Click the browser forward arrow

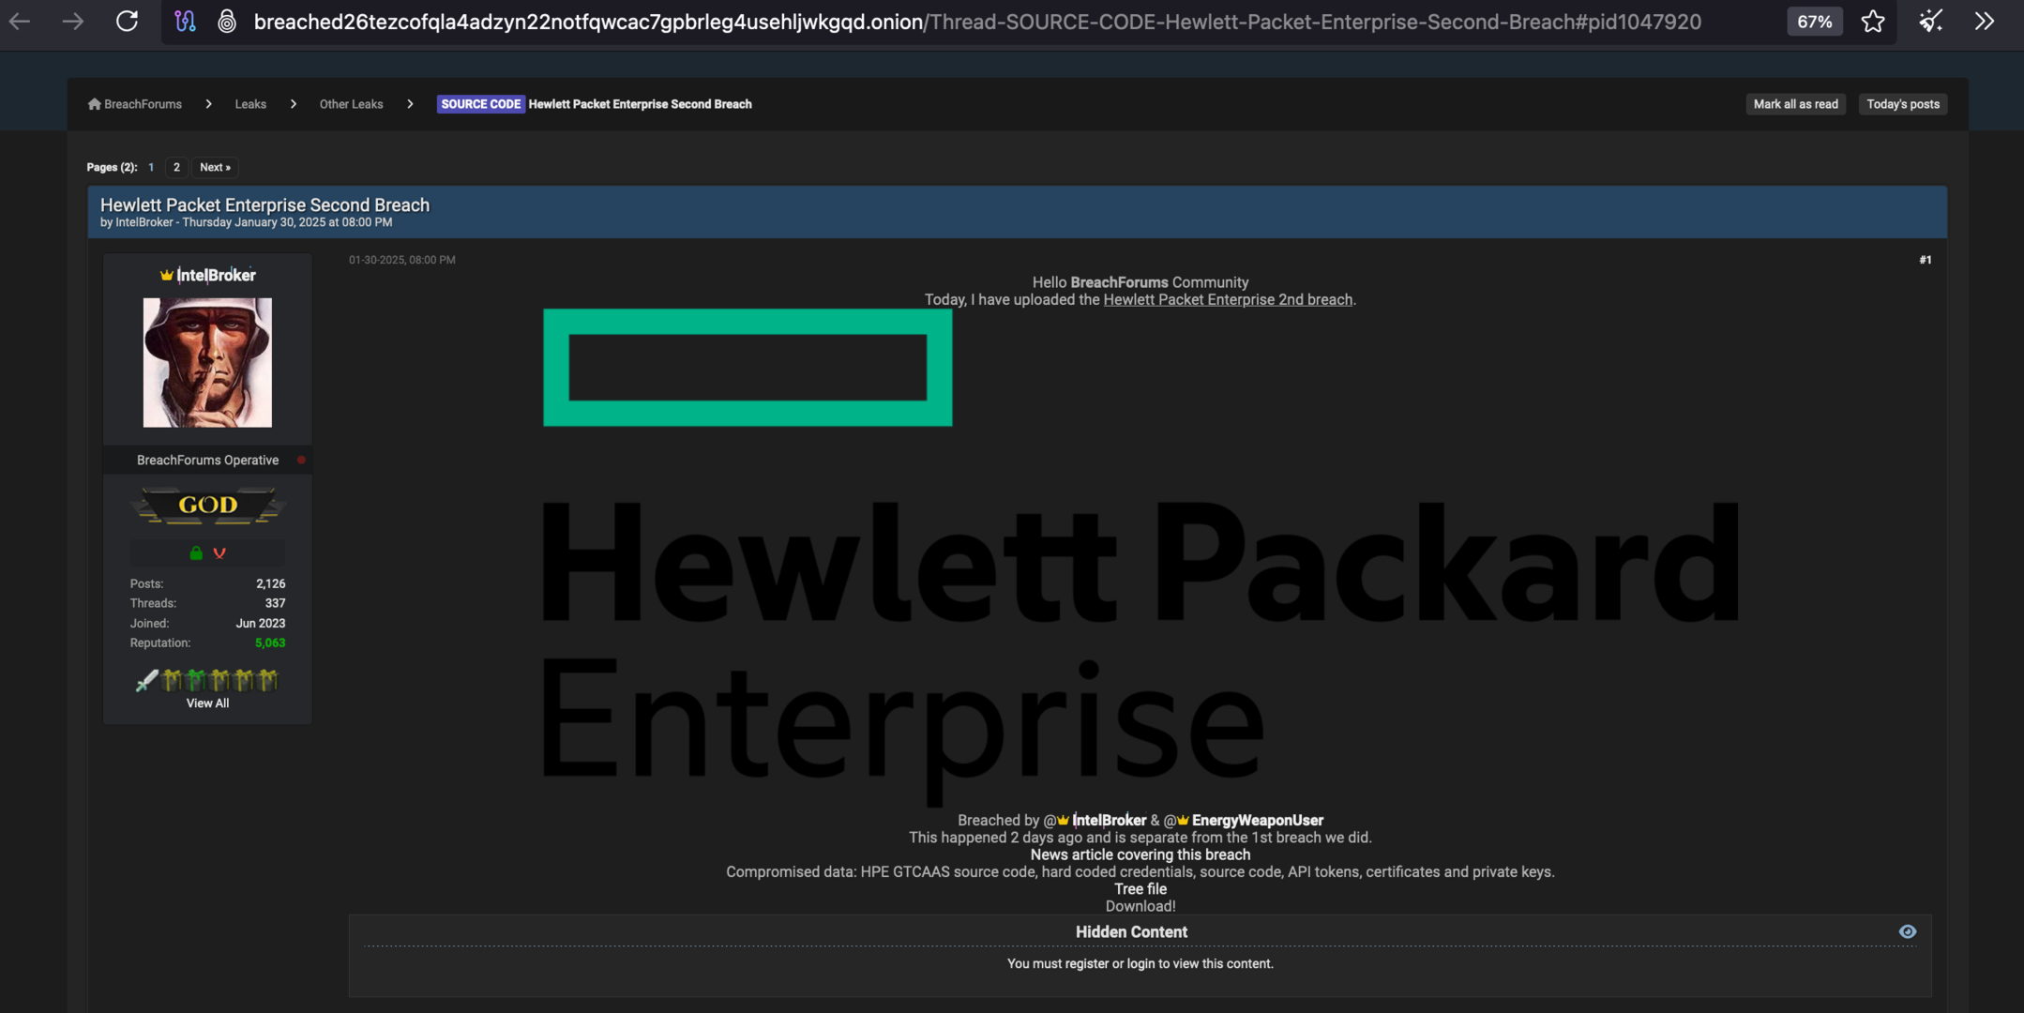tap(72, 21)
